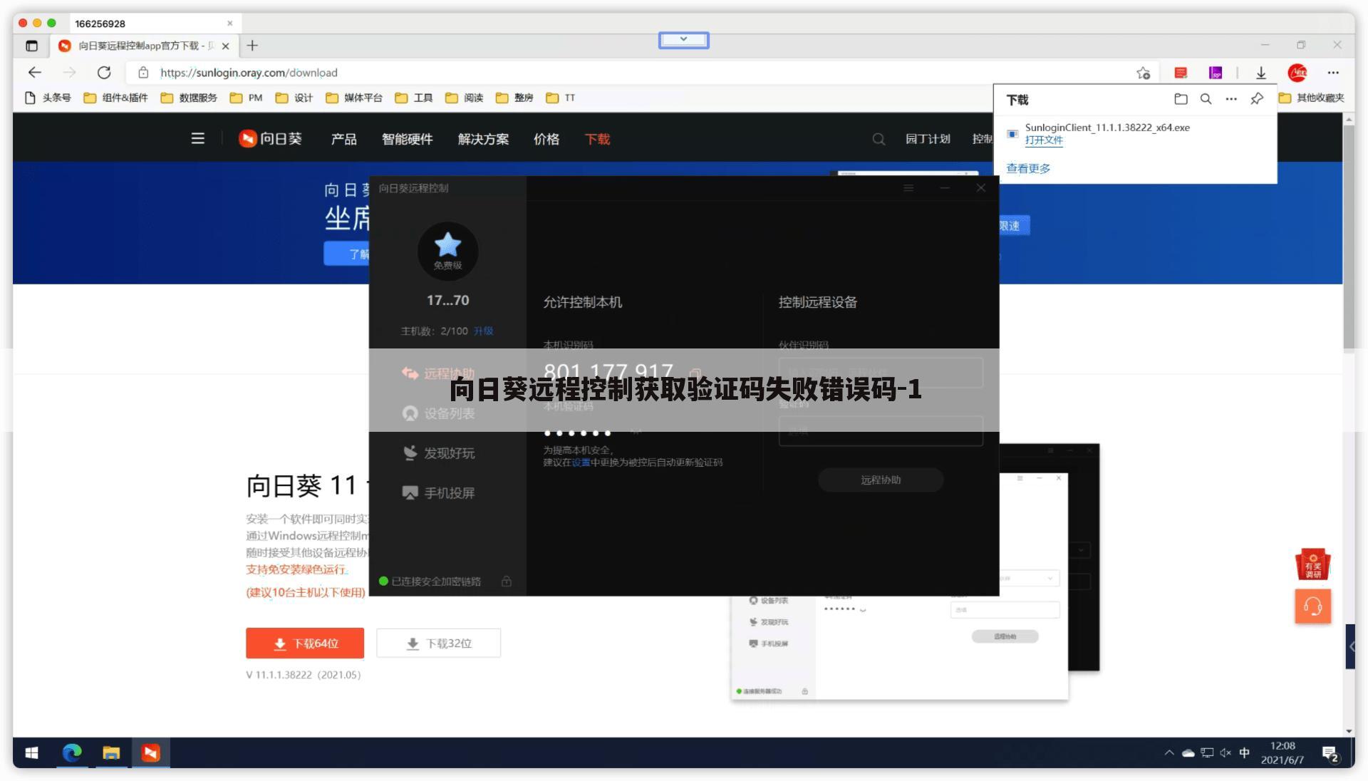The image size is (1368, 781).
Task: Open the site hamburger menu
Action: (x=197, y=138)
